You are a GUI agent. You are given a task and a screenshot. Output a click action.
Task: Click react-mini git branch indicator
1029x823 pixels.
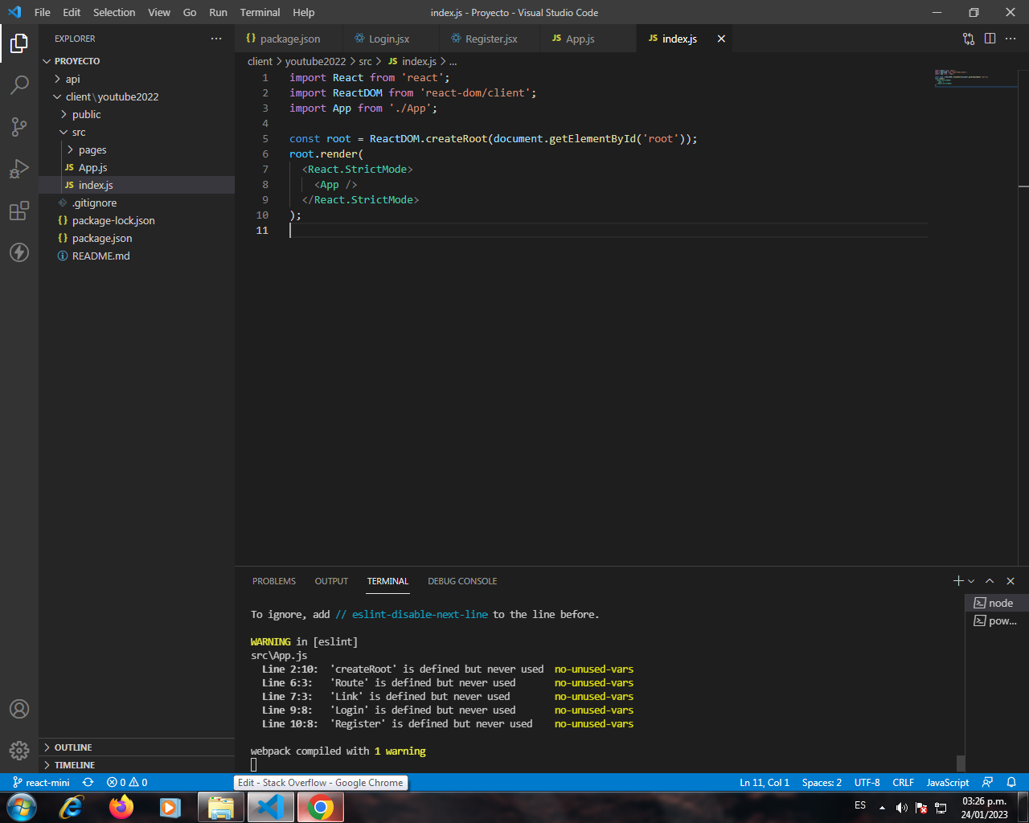tap(42, 782)
